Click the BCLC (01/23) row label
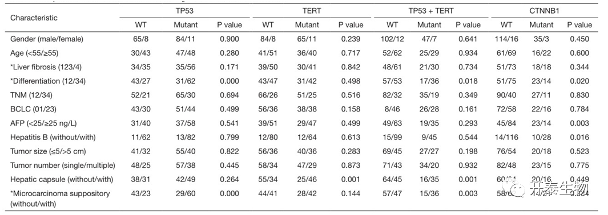Viewport: 608px width, 215px height. coord(32,109)
